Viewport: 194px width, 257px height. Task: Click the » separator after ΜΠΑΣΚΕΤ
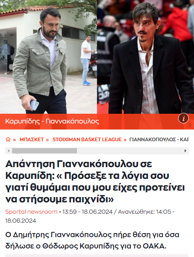coord(47,140)
